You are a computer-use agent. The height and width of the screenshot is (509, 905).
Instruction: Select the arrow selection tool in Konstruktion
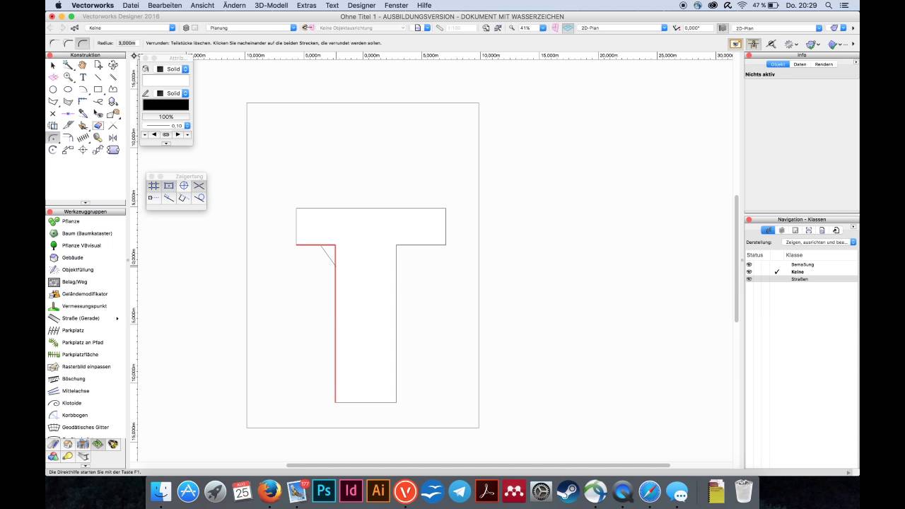click(x=53, y=66)
